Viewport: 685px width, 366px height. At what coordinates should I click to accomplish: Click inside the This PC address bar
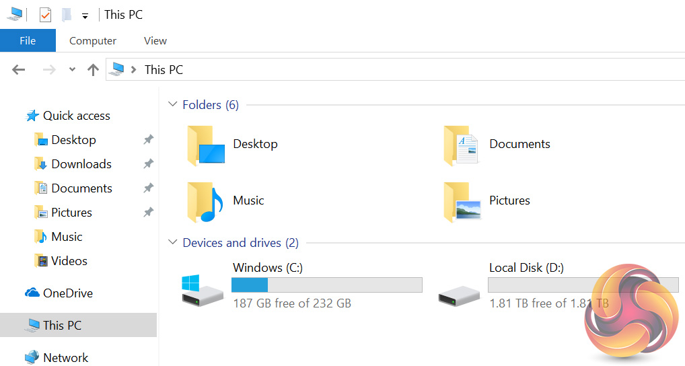pos(404,69)
